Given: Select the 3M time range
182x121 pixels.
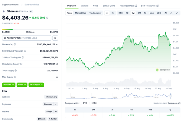Looking at the screenshot, I should point(139,13).
